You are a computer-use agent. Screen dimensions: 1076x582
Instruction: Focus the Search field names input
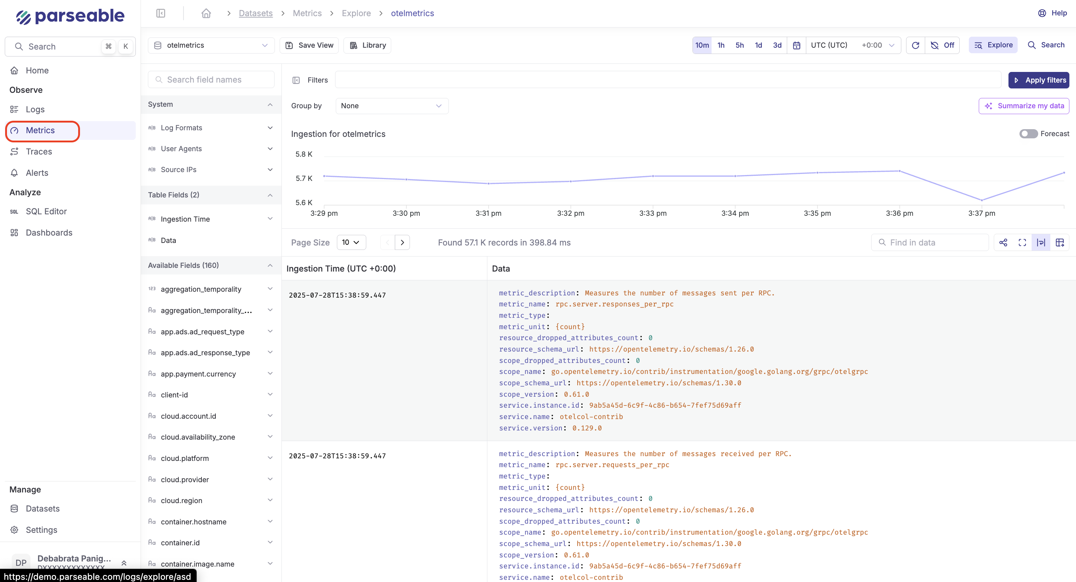[211, 79]
